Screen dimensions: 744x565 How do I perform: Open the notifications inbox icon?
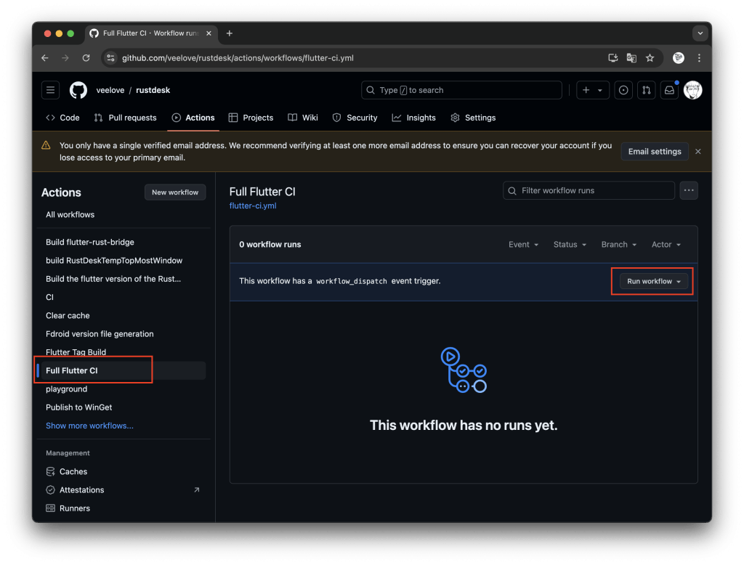click(668, 90)
